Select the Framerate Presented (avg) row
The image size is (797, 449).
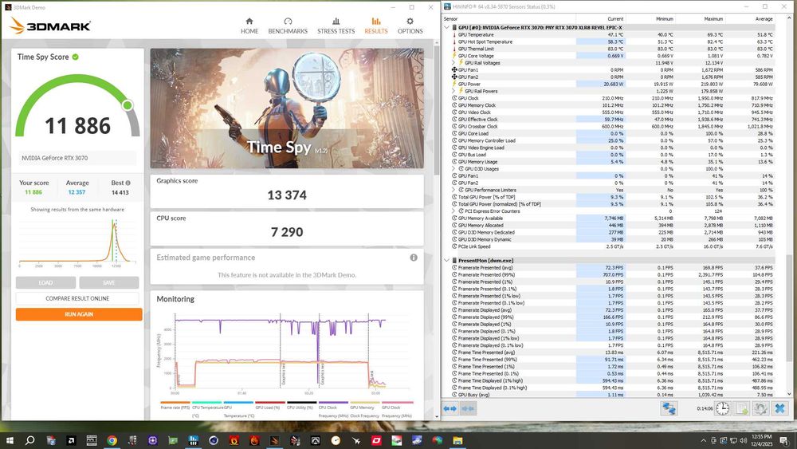coord(613,267)
